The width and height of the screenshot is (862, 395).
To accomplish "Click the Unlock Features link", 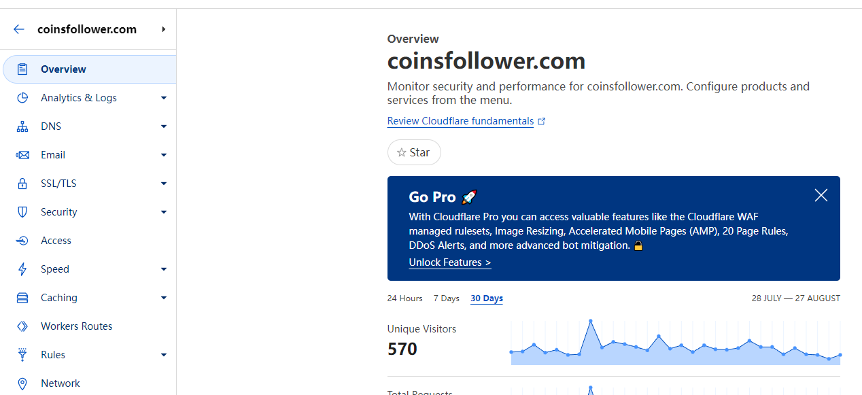I will 449,262.
